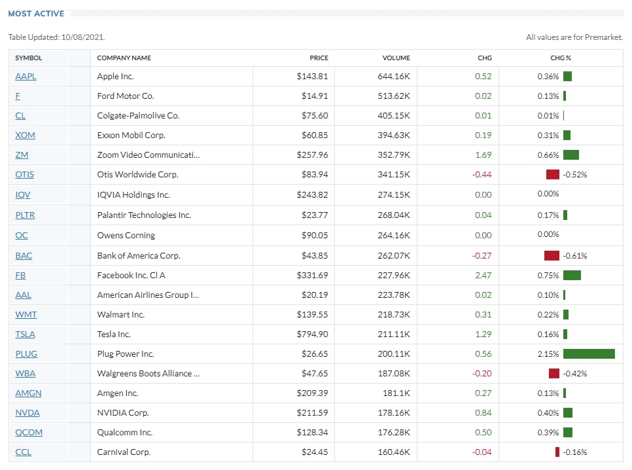632x470 pixels.
Task: Click the All values are for Premarket note
Action: (x=574, y=37)
